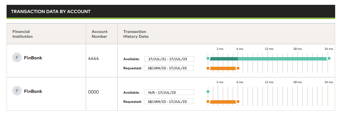
Task: Select the Requested date range field for account 4444
Action: click(169, 68)
